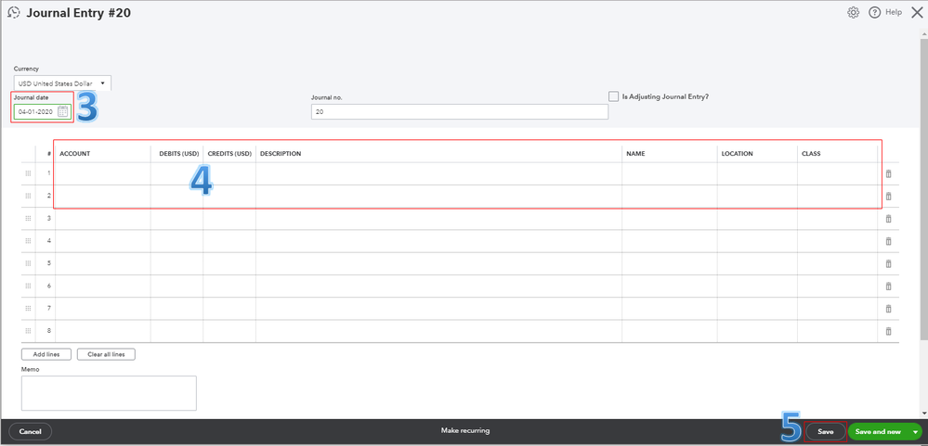The height and width of the screenshot is (446, 928).
Task: Open the recent transactions clock icon
Action: coord(13,12)
